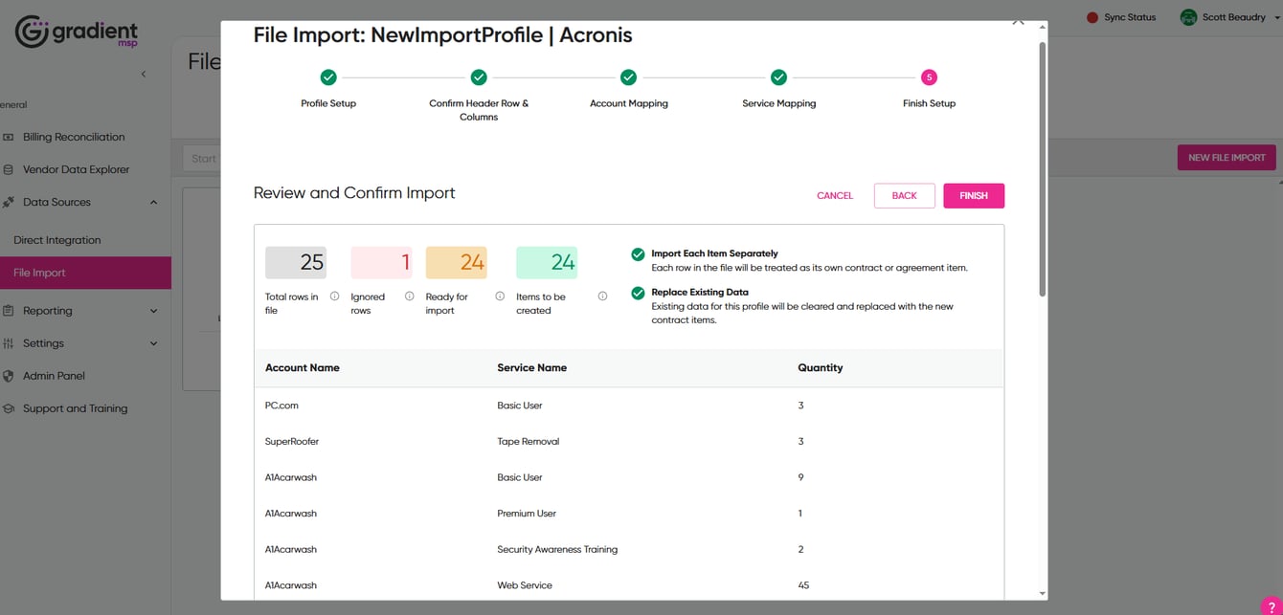Screen dimensions: 1283x615
Task: Click the green Items to be created 24
Action: (547, 262)
